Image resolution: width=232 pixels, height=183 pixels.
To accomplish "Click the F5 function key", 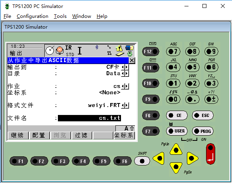I will (102, 161).
